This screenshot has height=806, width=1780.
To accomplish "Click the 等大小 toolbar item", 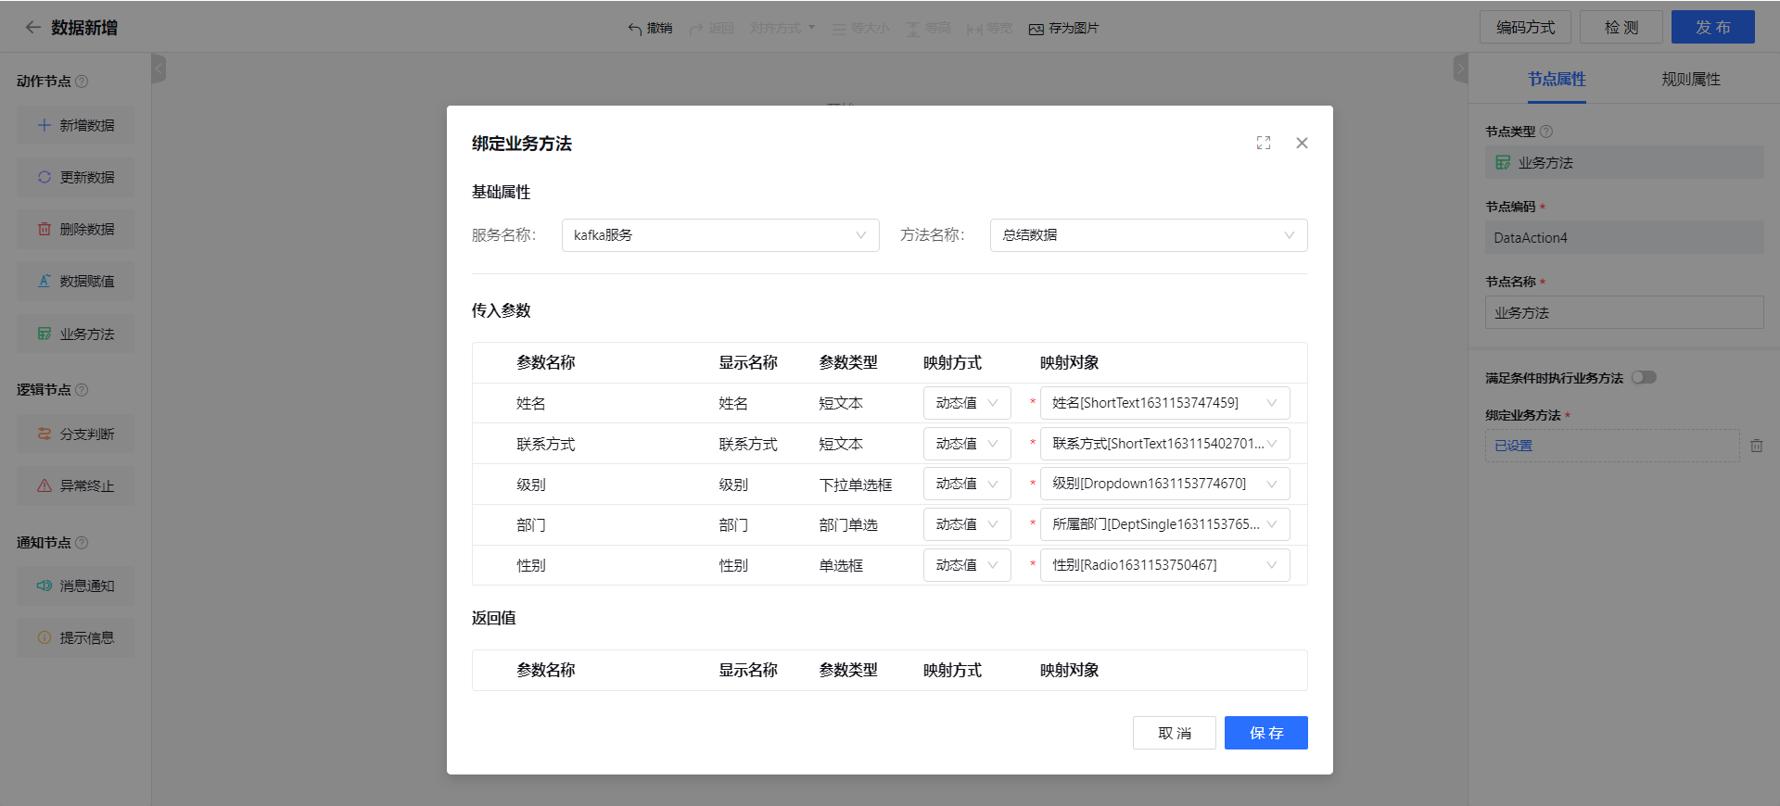I will click(860, 29).
